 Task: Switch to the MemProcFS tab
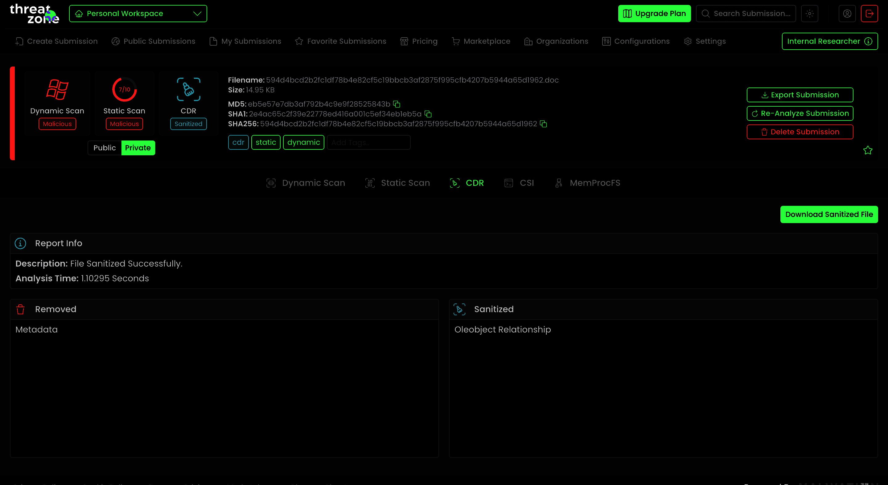[x=588, y=183]
